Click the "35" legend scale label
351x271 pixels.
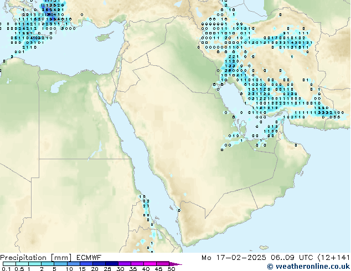[133, 269]
